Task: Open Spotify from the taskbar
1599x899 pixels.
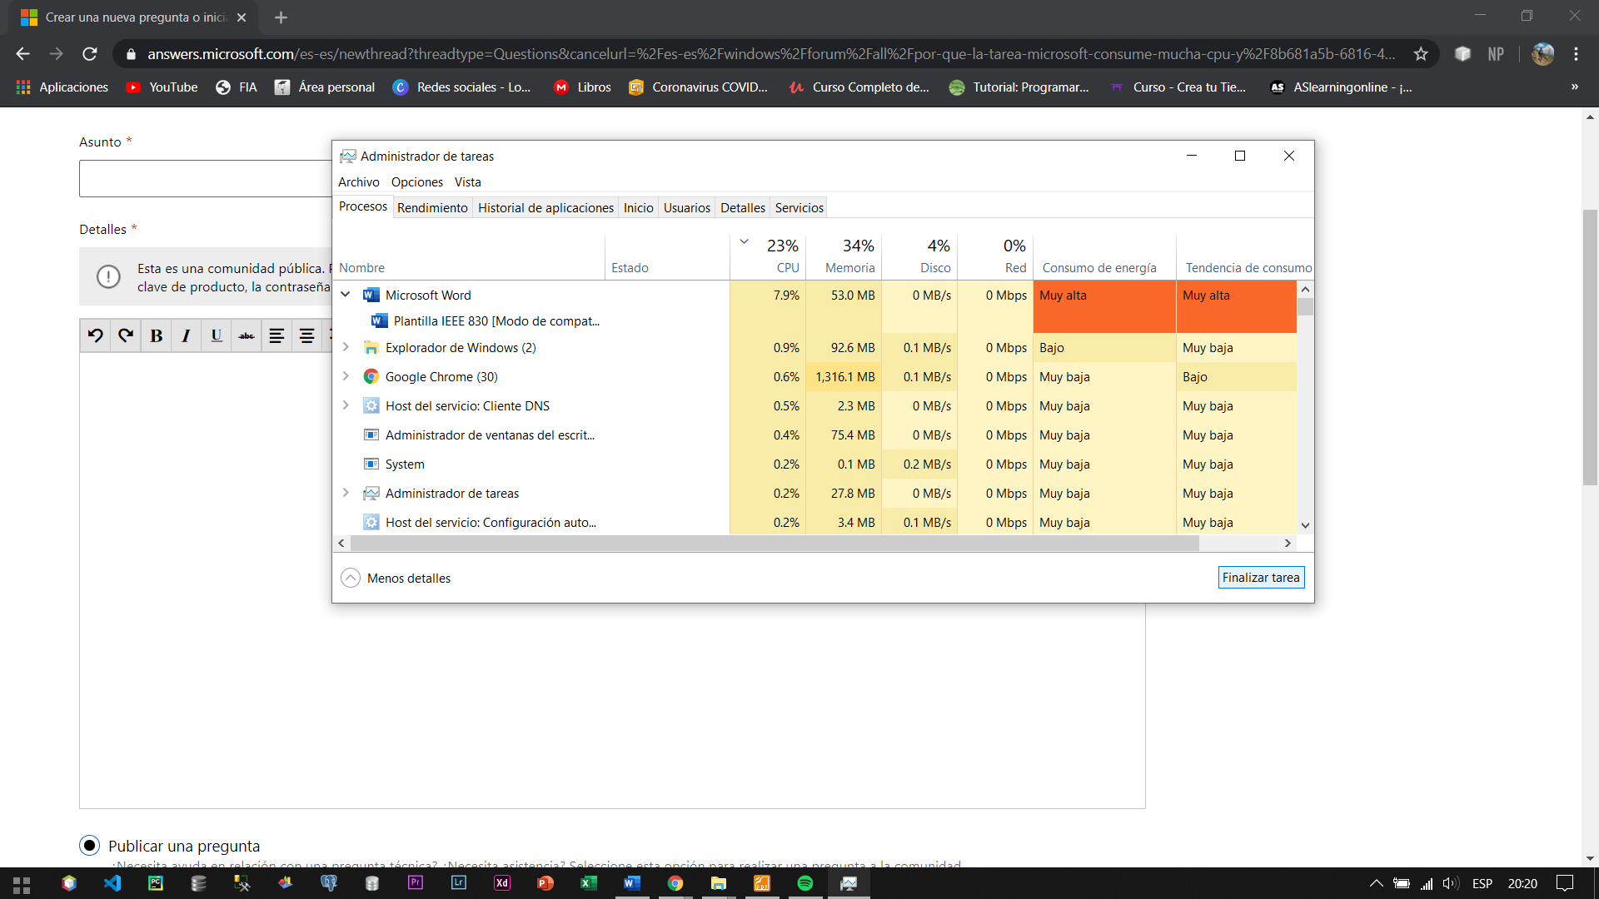Action: [x=805, y=883]
